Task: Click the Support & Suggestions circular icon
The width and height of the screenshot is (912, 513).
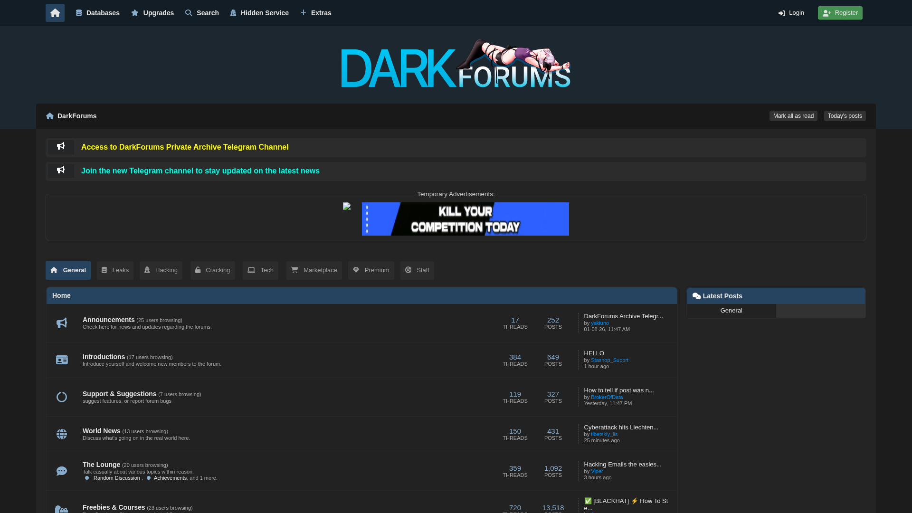Action: [62, 397]
